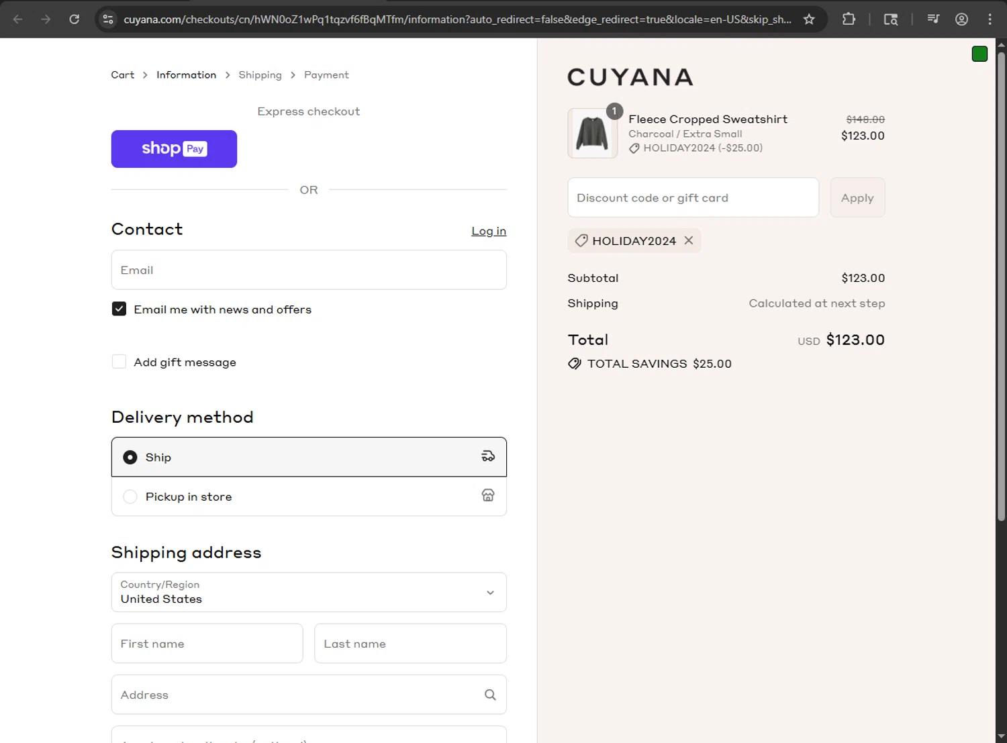Focus the First name field

tap(207, 643)
